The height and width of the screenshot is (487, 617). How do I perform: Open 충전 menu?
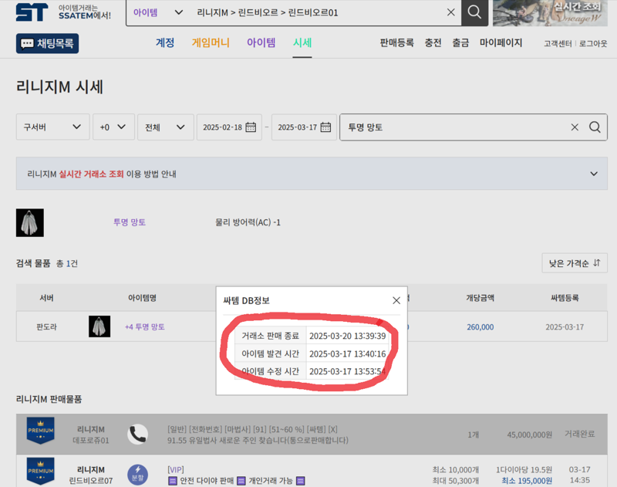point(433,43)
